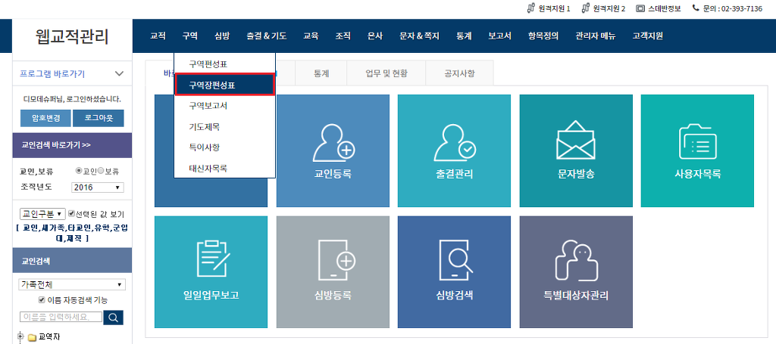Click the 교인검색 header
The width and height of the screenshot is (776, 344).
[72, 261]
